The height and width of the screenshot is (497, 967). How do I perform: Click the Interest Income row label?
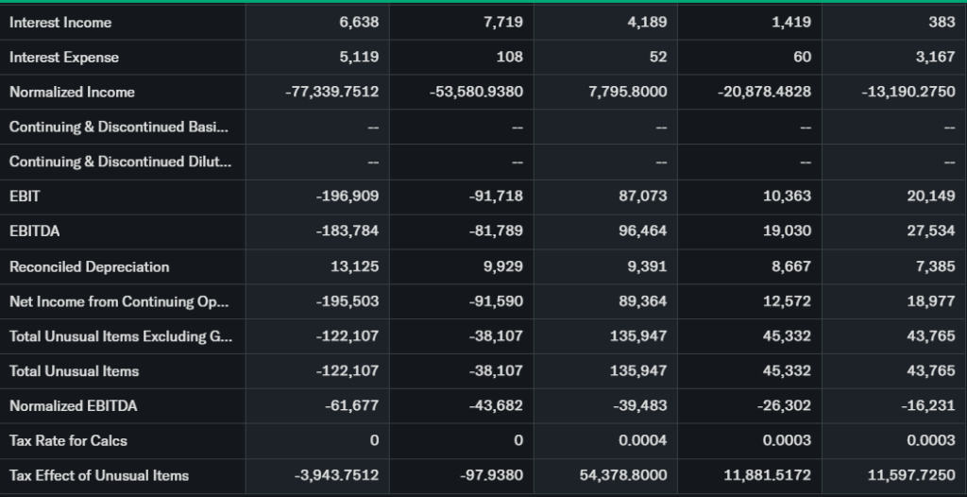[x=60, y=23]
